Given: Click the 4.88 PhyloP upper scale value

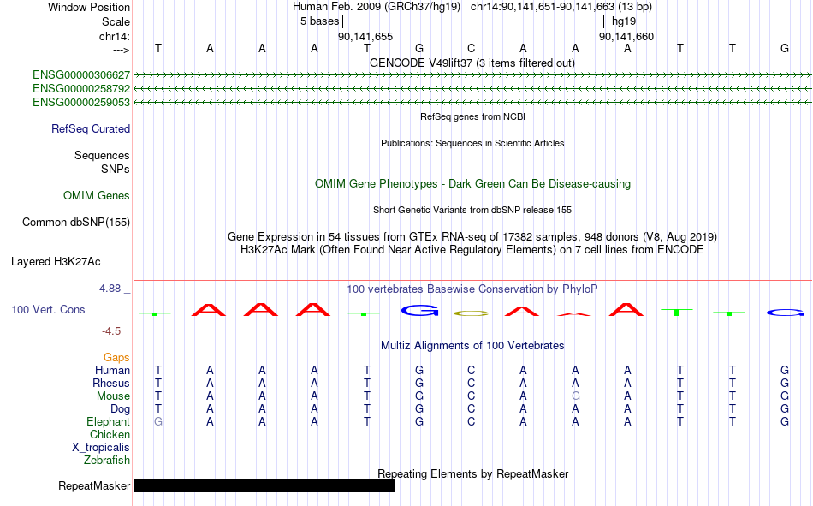Looking at the screenshot, I should tap(110, 289).
